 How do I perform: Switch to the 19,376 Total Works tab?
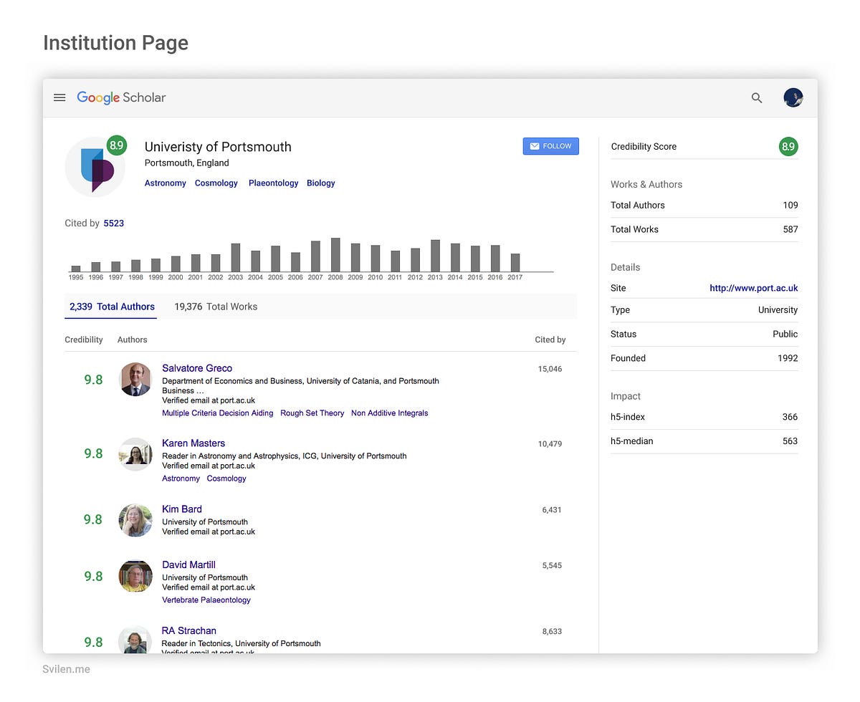point(216,307)
